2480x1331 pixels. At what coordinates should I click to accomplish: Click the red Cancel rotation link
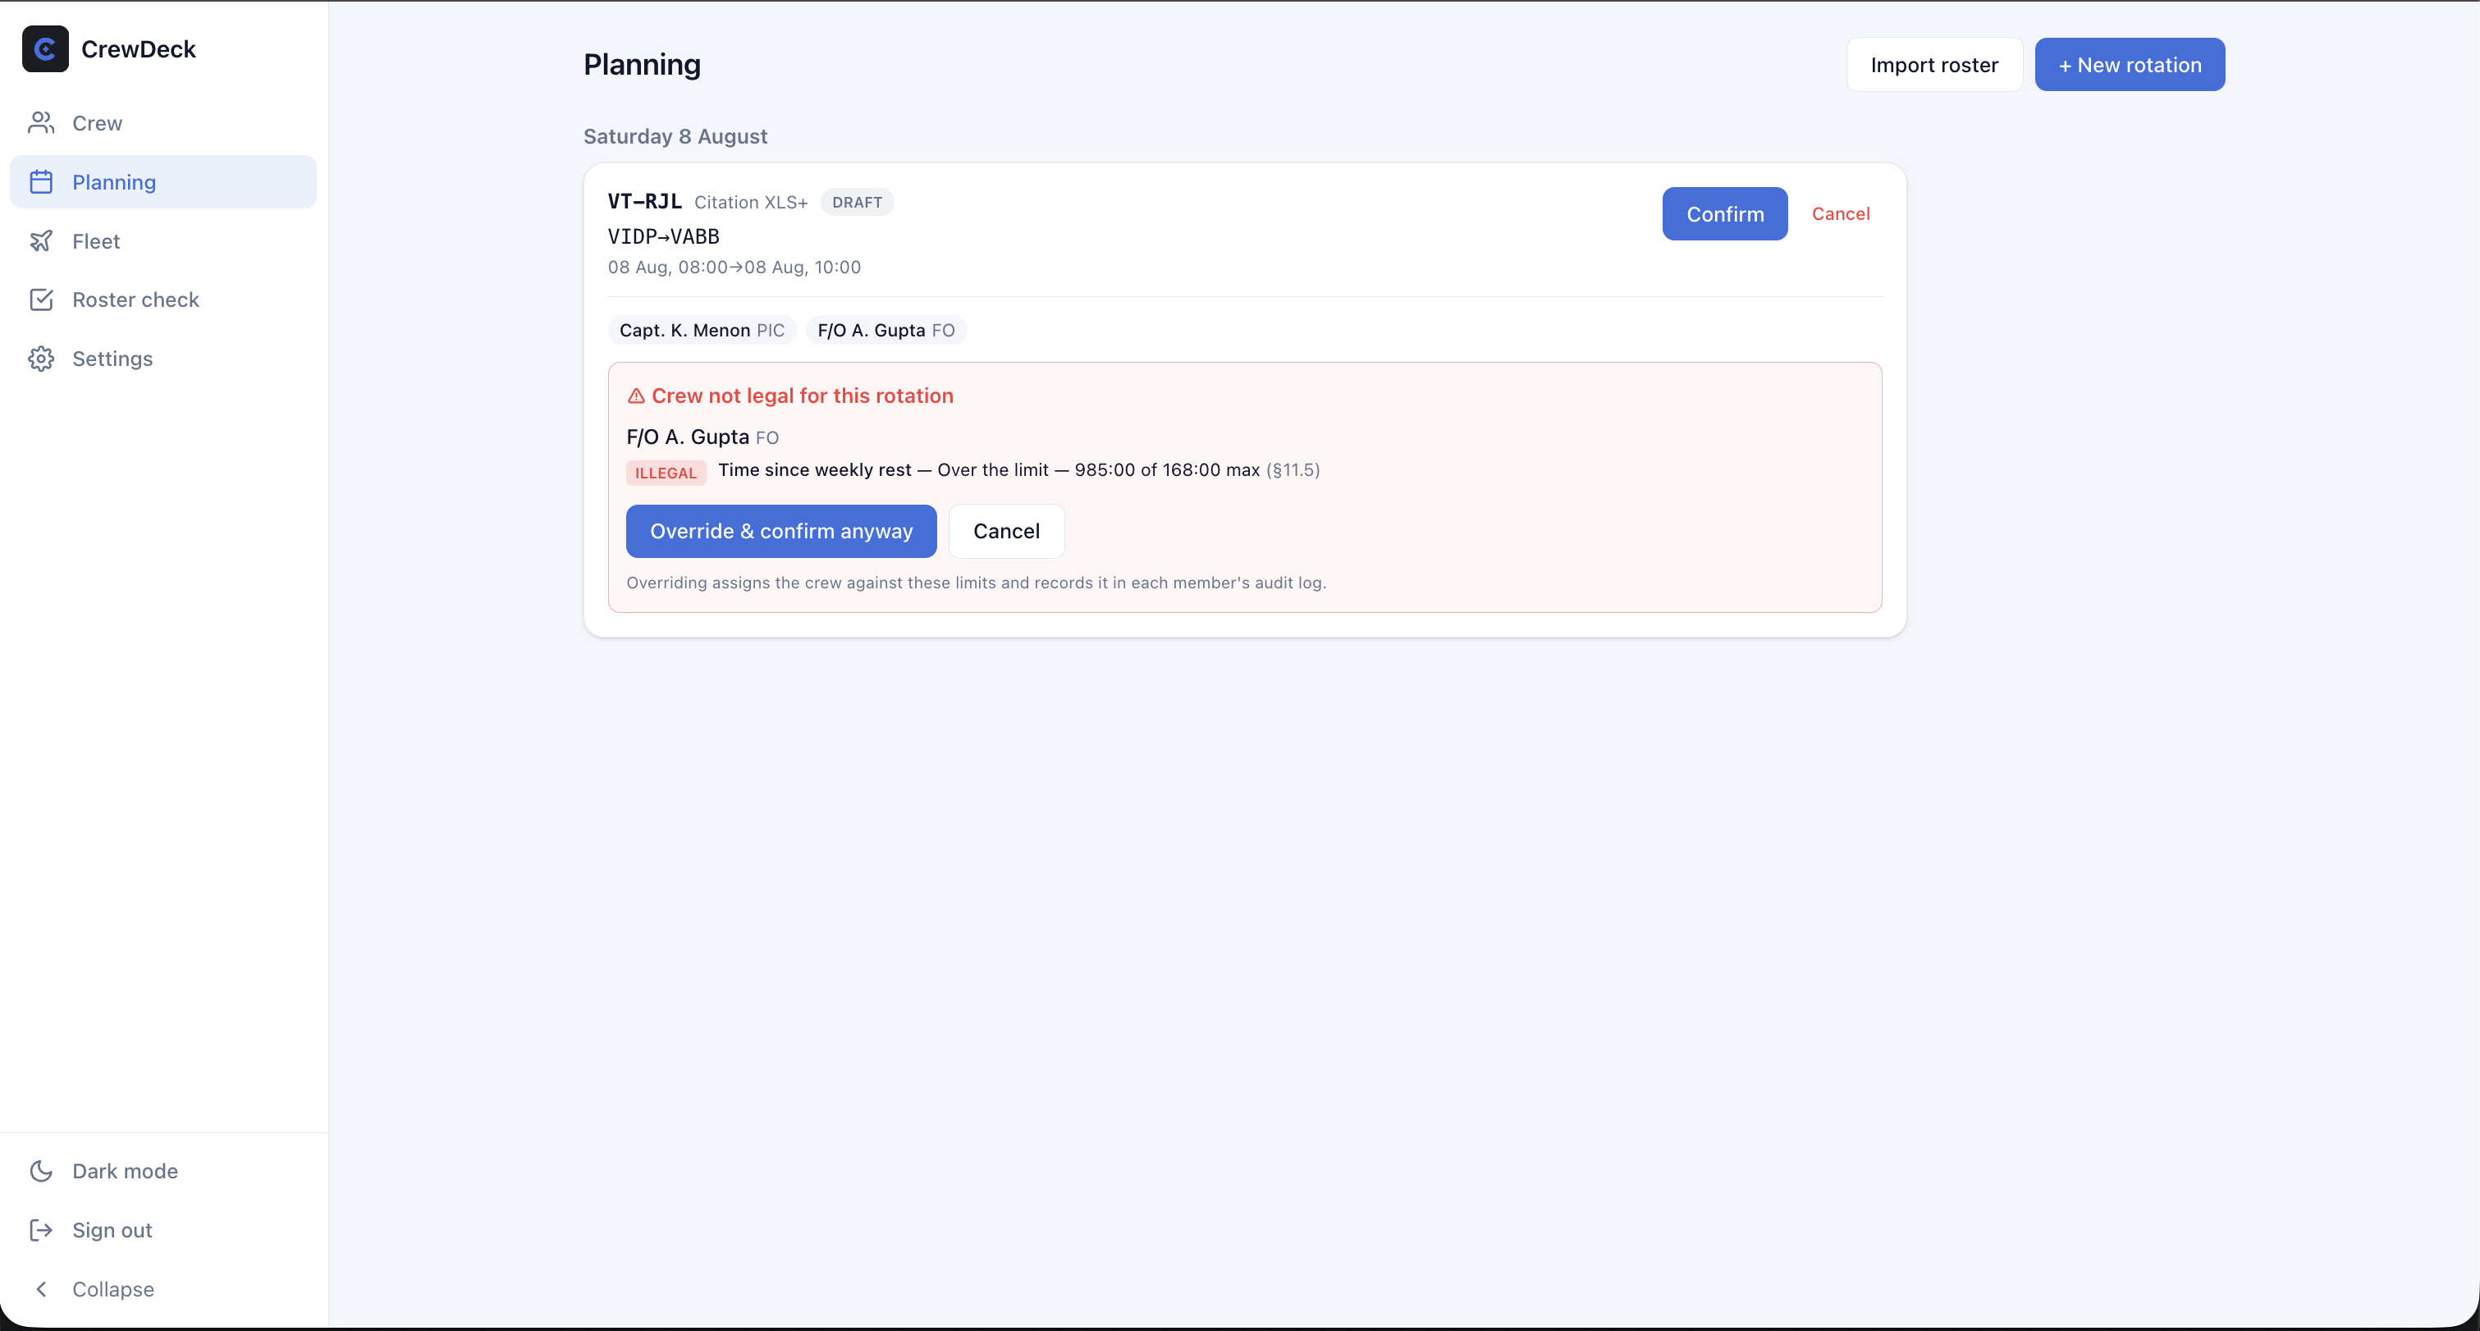point(1840,213)
